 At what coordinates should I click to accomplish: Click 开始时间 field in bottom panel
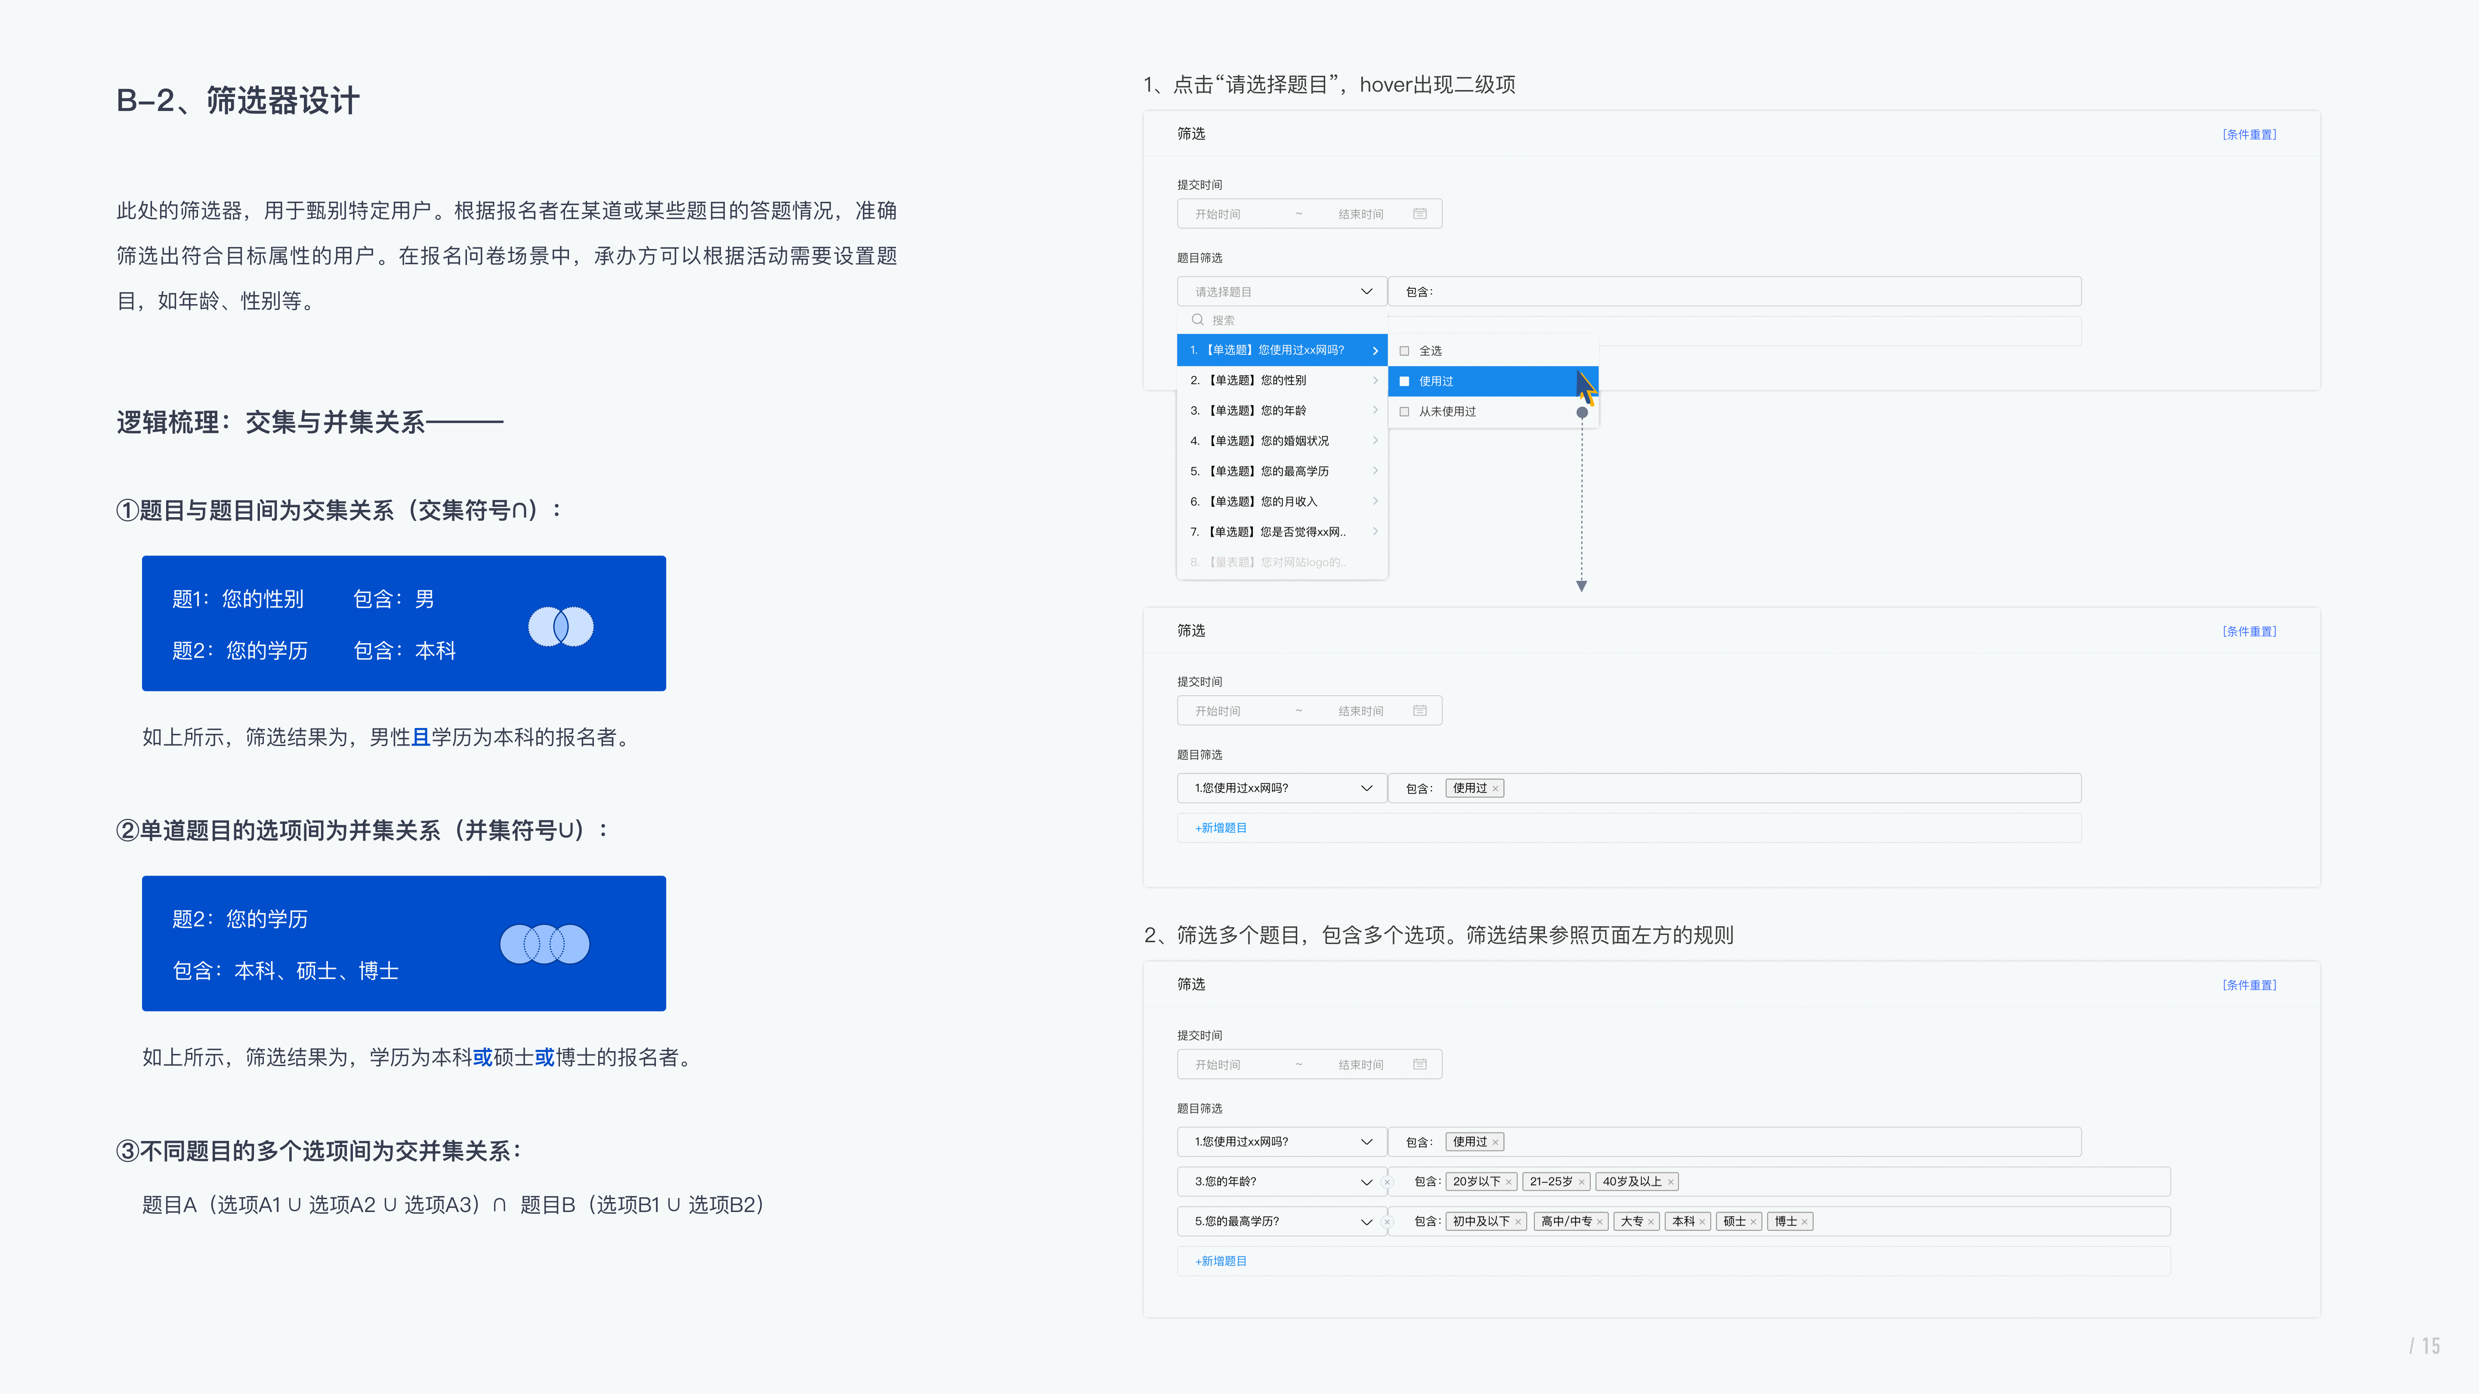[x=1218, y=1065]
